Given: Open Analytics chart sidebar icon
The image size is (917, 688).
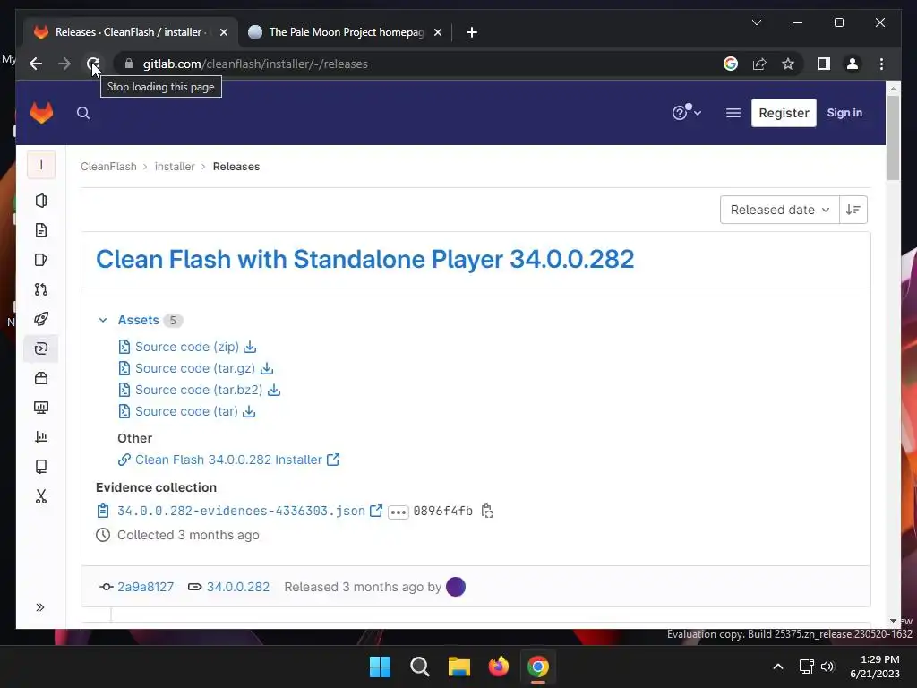Looking at the screenshot, I should pos(41,437).
